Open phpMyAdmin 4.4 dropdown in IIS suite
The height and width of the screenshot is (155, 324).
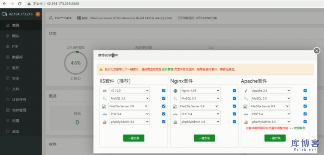(129, 122)
